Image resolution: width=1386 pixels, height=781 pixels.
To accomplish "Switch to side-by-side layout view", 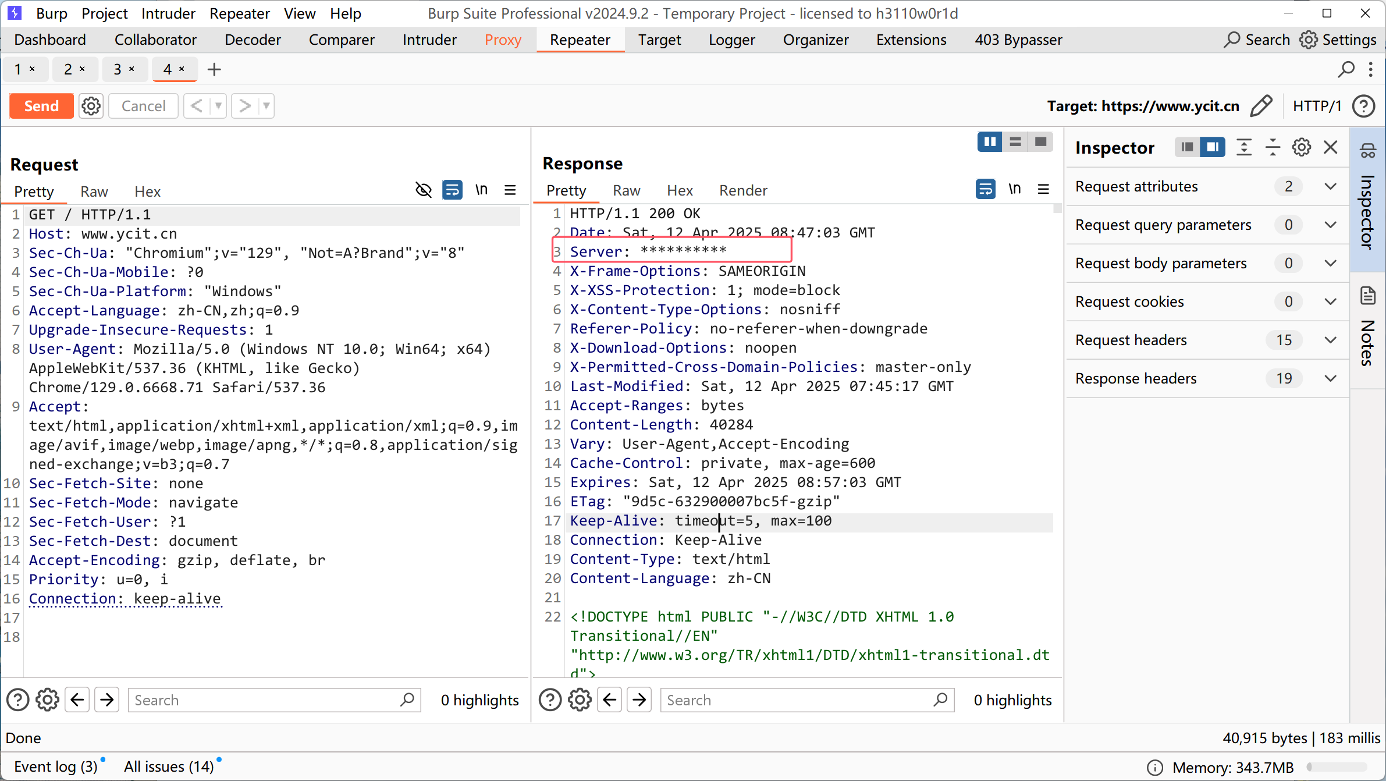I will click(x=989, y=142).
